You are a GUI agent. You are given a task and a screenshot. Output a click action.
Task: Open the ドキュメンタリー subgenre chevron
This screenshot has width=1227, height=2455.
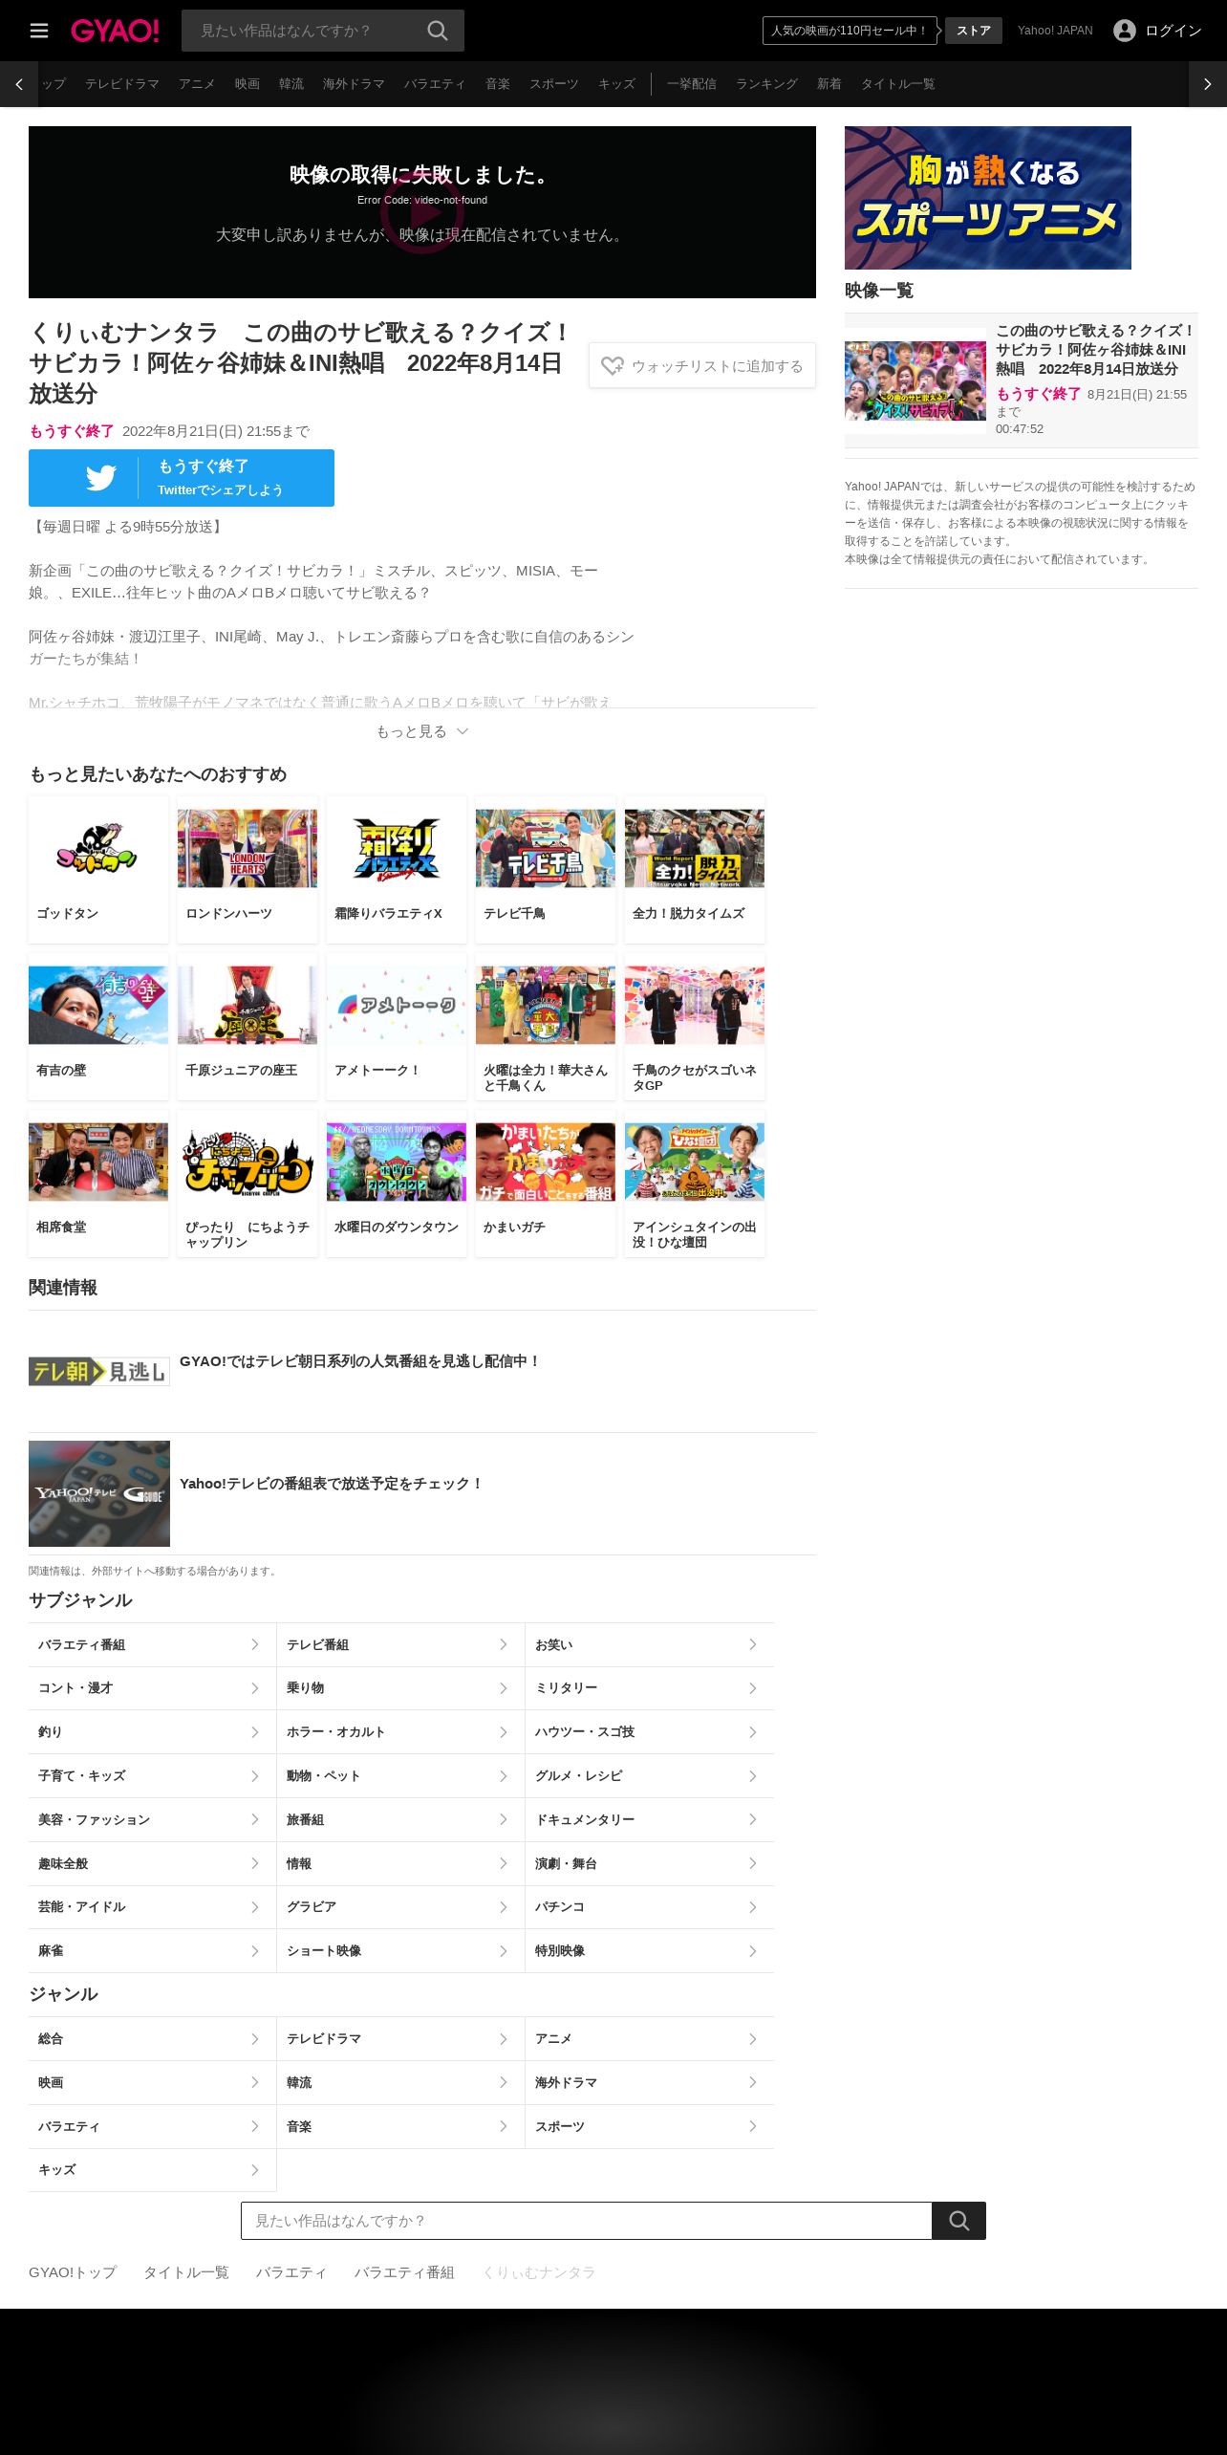(753, 1819)
